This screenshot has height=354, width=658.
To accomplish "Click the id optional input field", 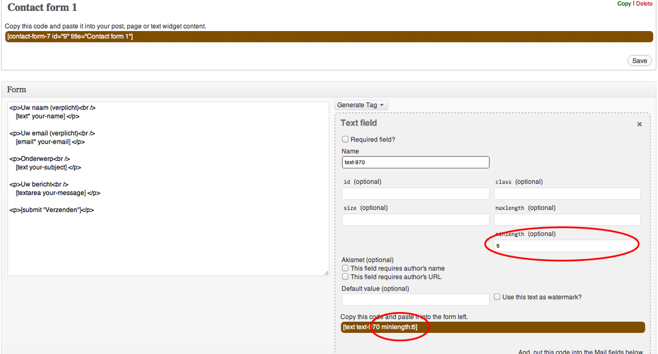I will coord(415,194).
